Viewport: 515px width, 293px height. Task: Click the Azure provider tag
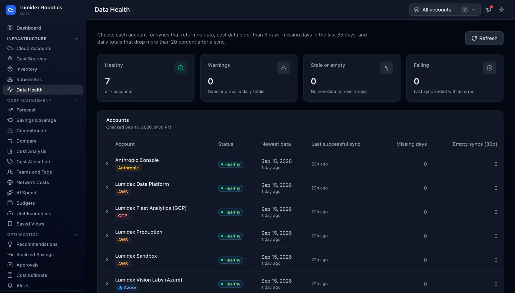point(127,288)
